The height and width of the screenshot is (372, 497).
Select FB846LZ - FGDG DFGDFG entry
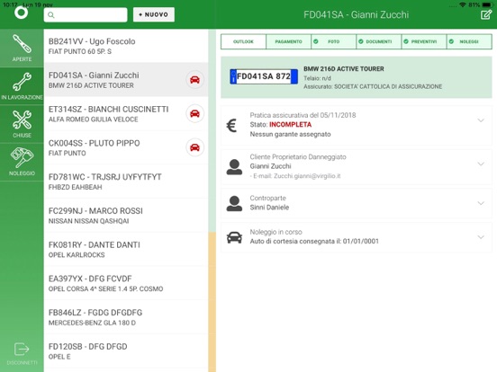pyautogui.click(x=126, y=317)
